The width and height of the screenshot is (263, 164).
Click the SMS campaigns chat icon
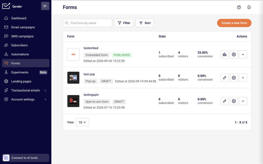(x=6, y=36)
